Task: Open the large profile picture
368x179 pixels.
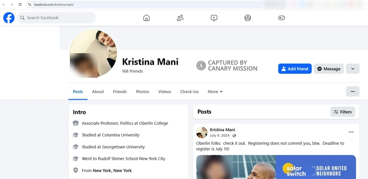Action: coord(93,53)
